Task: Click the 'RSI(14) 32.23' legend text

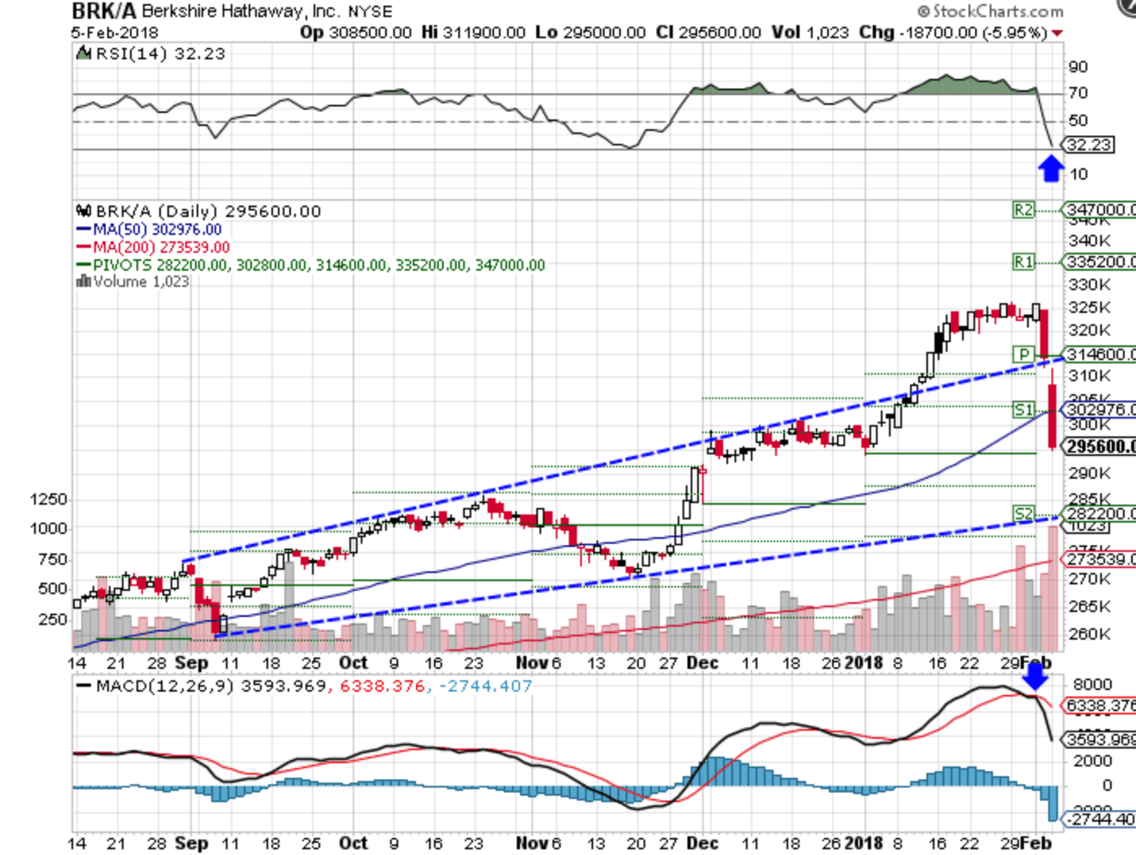Action: coord(160,54)
